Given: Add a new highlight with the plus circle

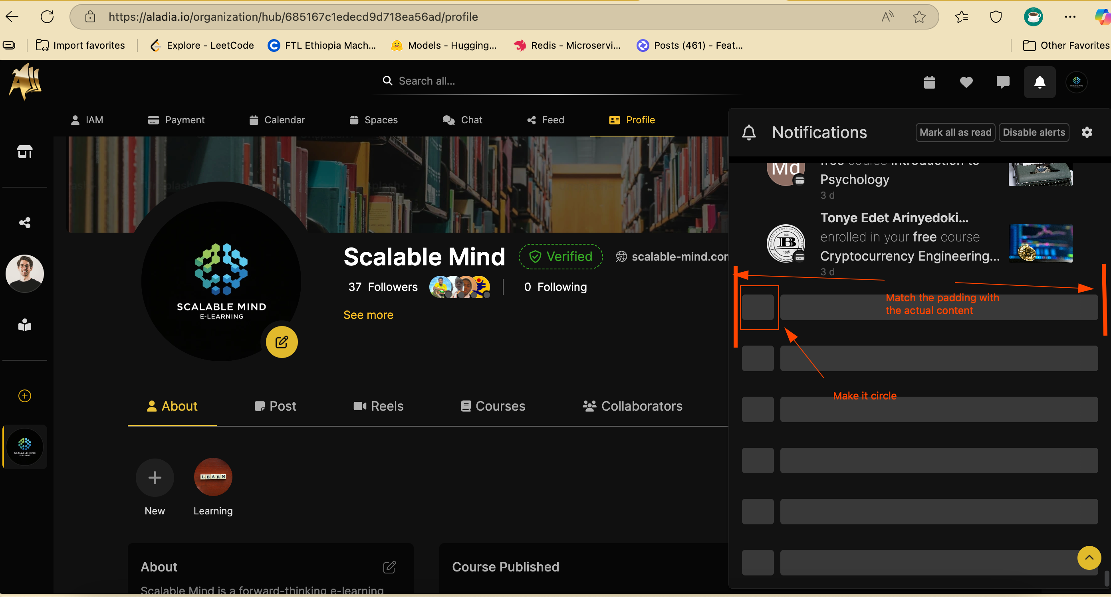Looking at the screenshot, I should 155,478.
